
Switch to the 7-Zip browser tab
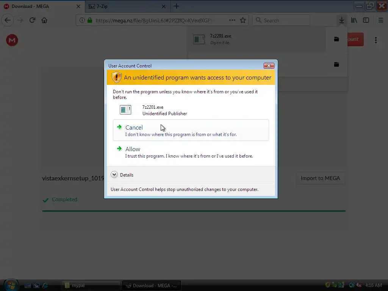[127, 6]
